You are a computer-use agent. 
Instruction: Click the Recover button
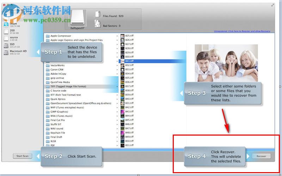261,156
